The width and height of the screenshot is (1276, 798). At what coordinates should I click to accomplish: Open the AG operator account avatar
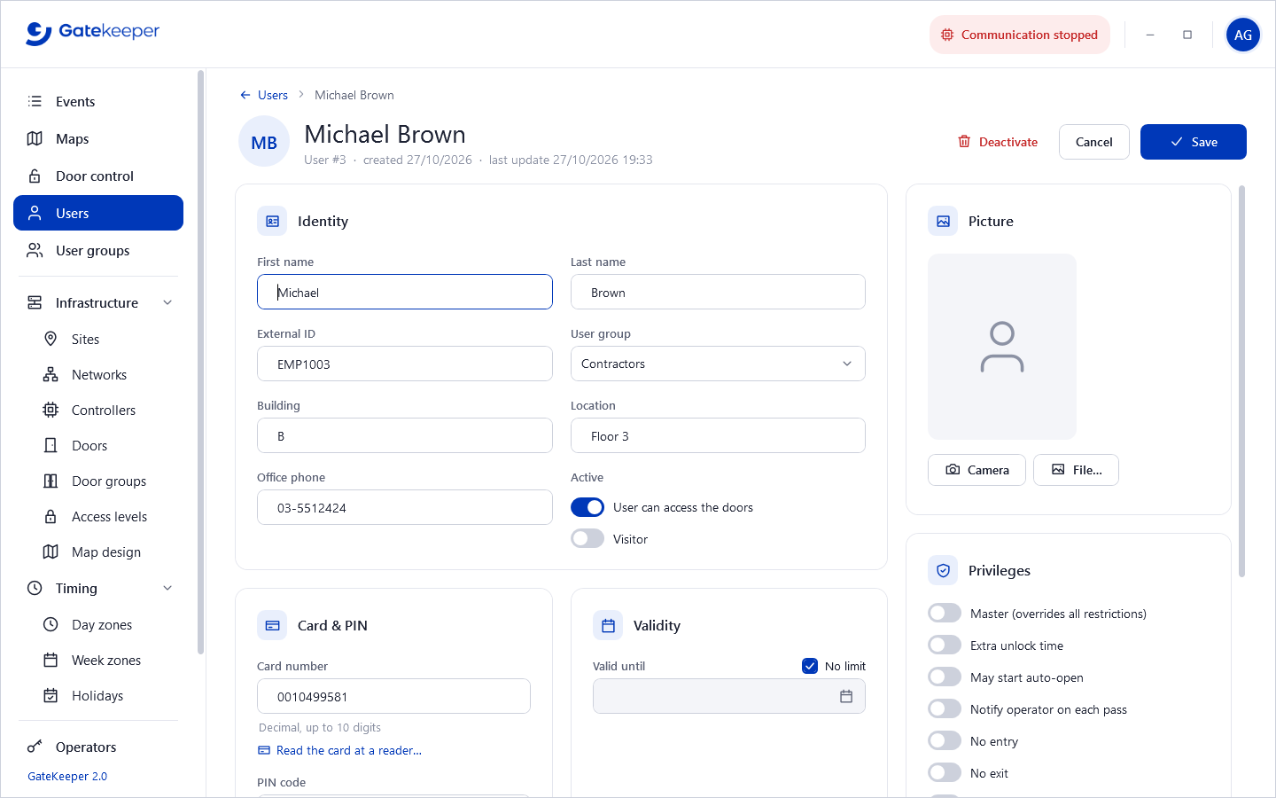click(1243, 35)
